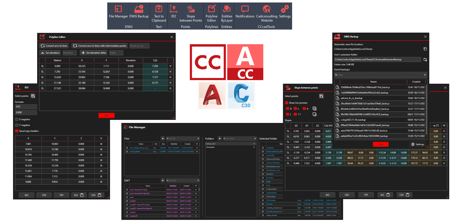Viewport: 457px width, 221px height.
Task: Click the Points on arc input field
Action: (x=139, y=46)
